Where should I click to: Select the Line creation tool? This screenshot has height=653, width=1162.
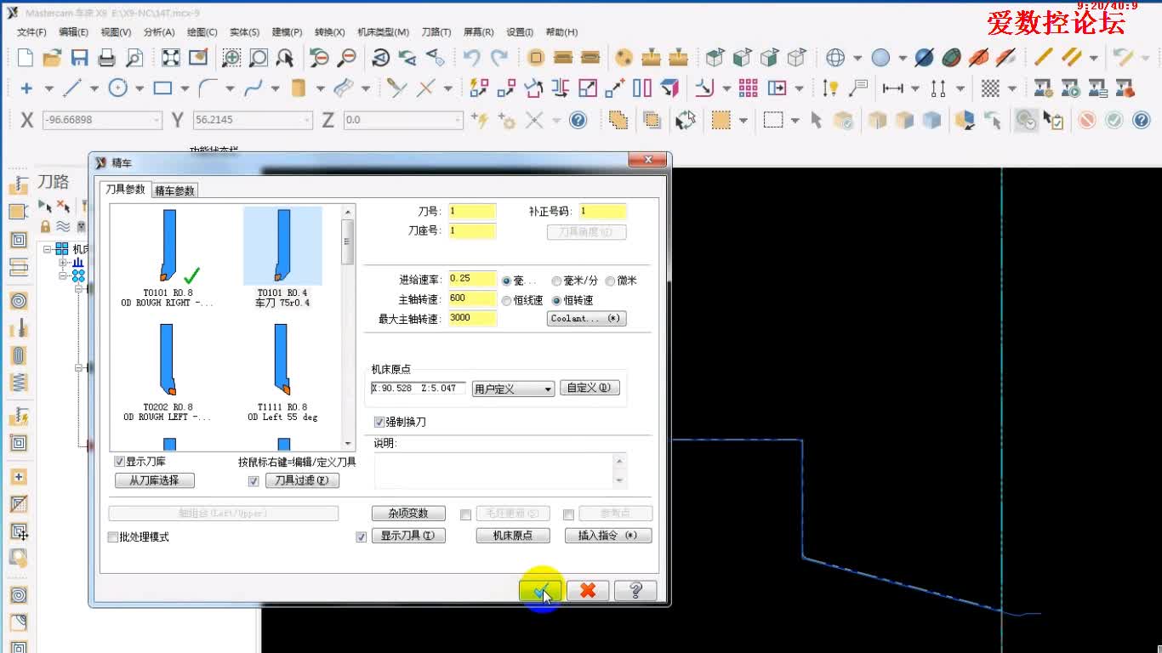pos(71,88)
